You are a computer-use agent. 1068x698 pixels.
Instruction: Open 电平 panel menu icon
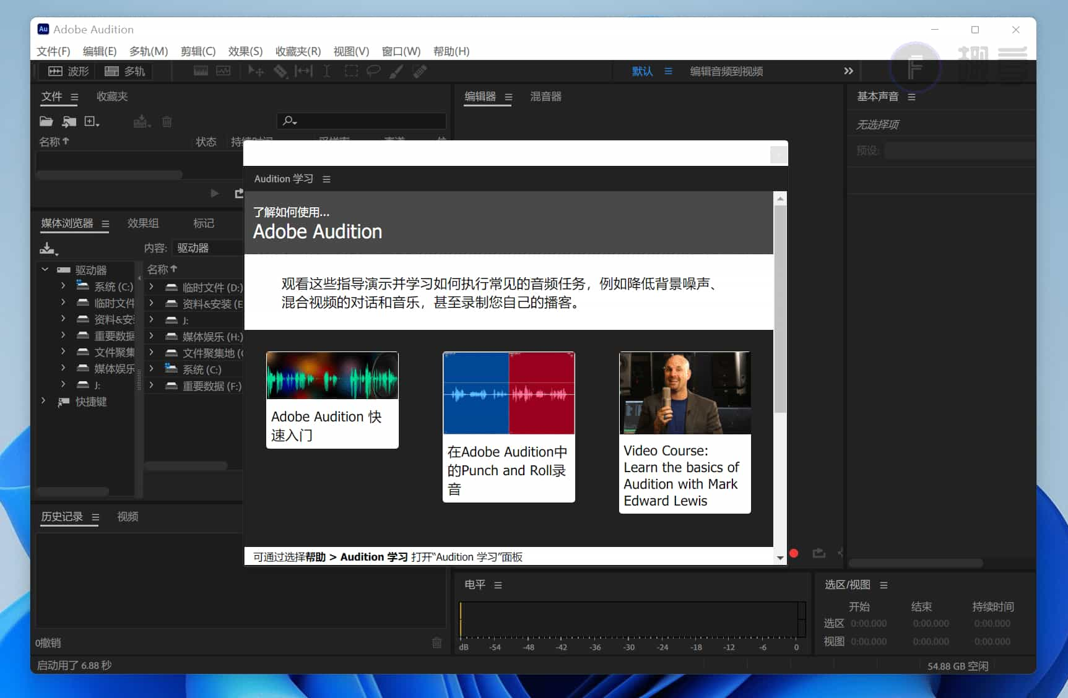coord(498,585)
